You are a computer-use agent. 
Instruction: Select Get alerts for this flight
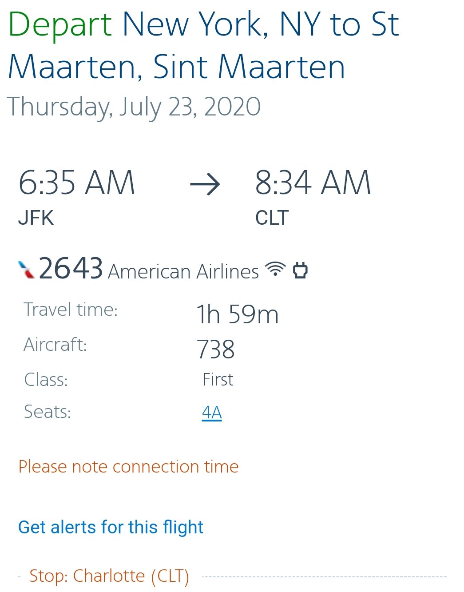(111, 527)
